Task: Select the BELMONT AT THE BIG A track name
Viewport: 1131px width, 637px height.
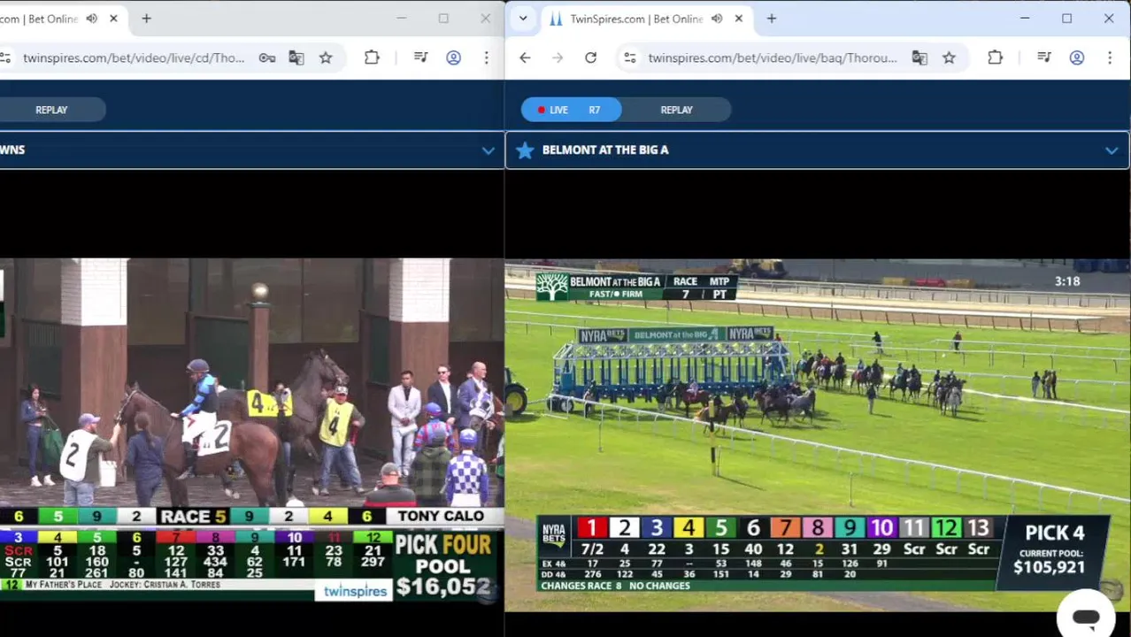Action: (x=605, y=150)
